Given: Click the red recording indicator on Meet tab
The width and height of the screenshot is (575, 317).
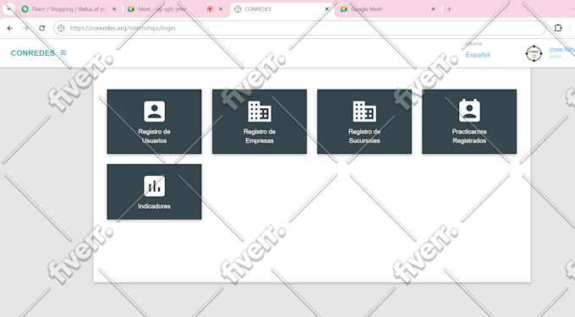Looking at the screenshot, I should (210, 9).
